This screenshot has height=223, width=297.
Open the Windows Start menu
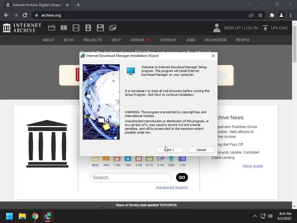click(x=9, y=216)
